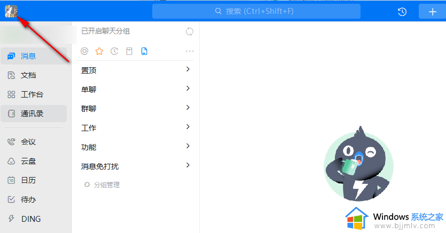Viewport: 446px width, 233px height.
Task: Click the refresh icon beside 已开启聊天分组
Action: (x=190, y=31)
